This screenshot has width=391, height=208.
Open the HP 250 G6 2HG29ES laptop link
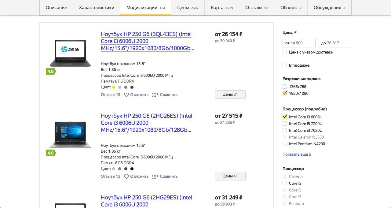tap(147, 201)
